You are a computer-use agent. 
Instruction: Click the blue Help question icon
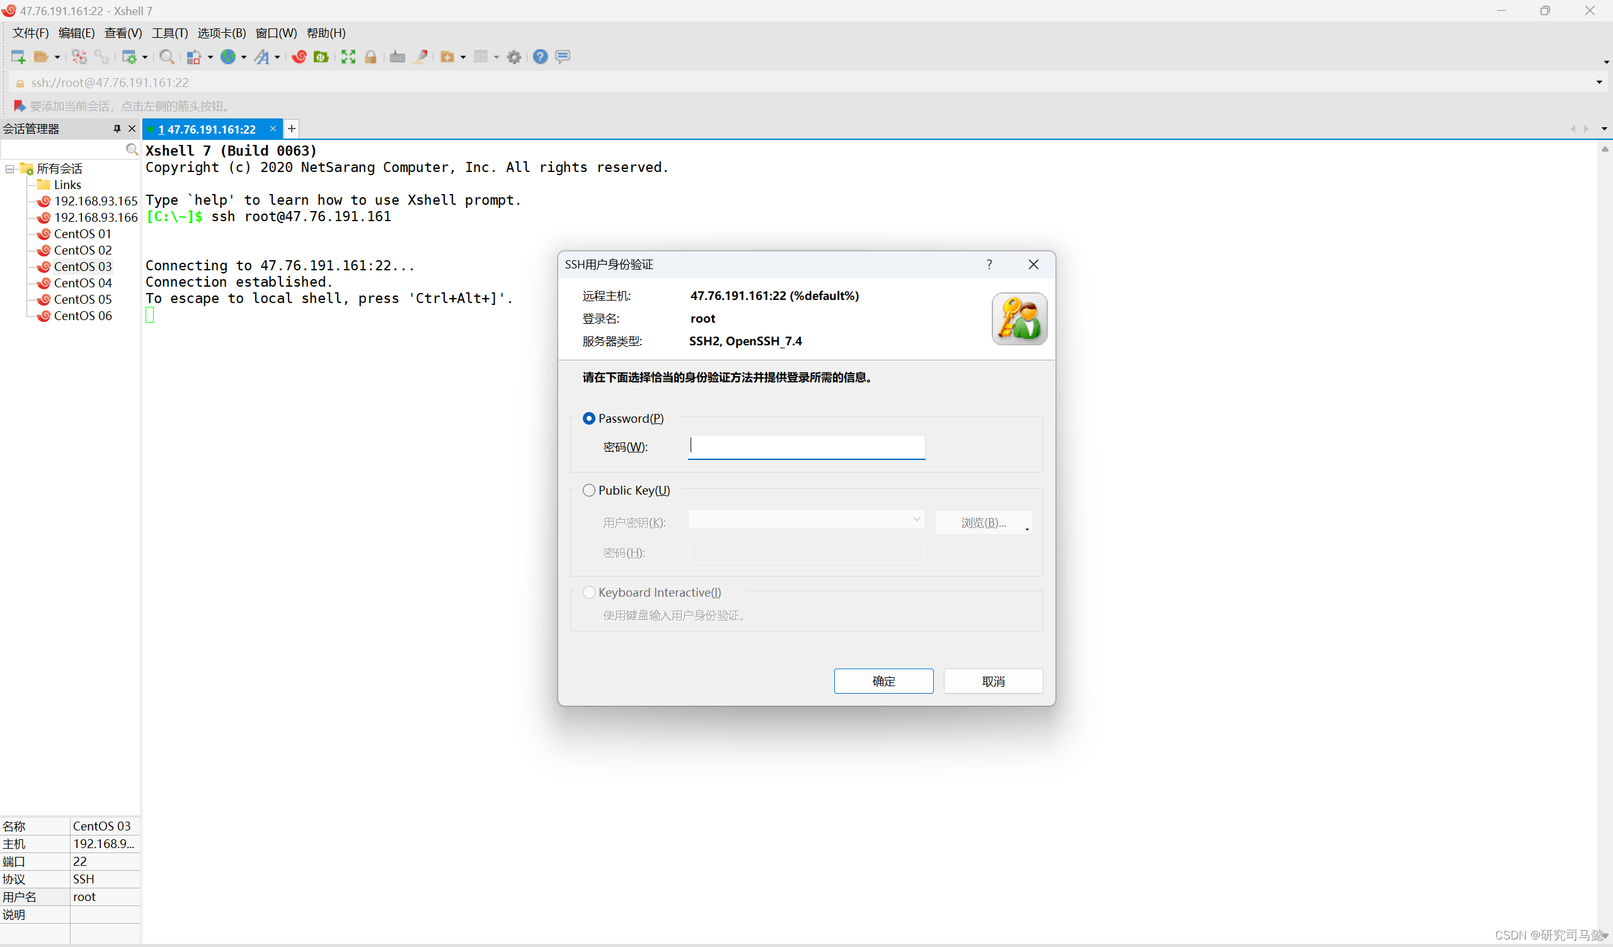(x=540, y=57)
